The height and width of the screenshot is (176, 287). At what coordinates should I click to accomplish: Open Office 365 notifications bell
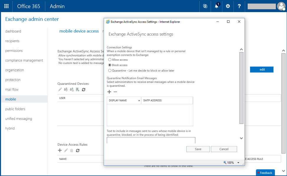tap(216, 6)
